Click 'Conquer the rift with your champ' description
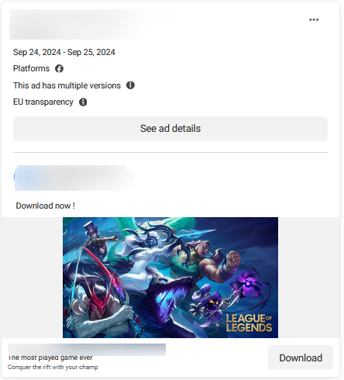The height and width of the screenshot is (380, 344). click(53, 367)
